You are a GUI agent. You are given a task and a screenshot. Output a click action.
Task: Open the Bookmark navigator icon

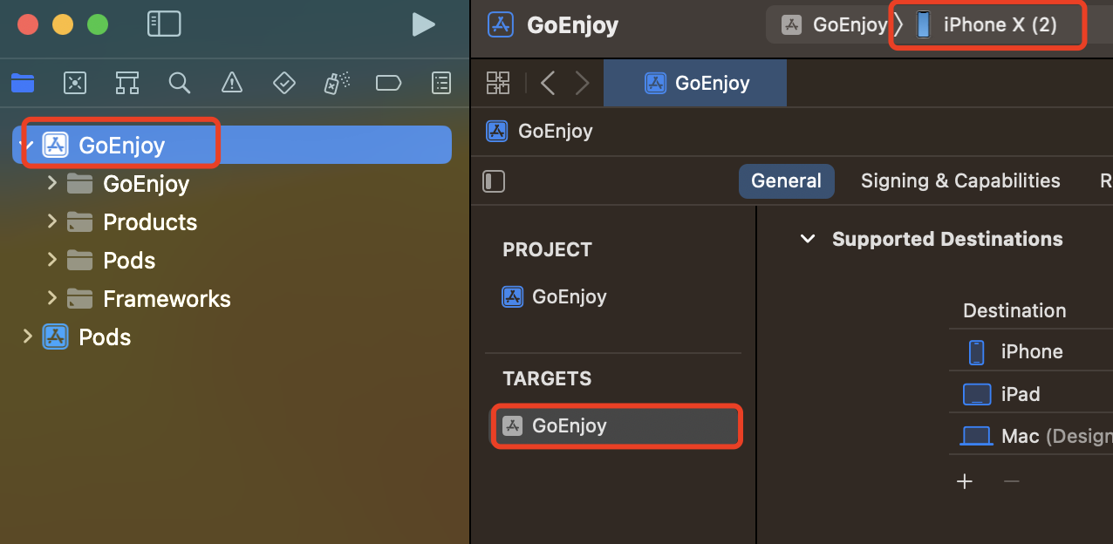[127, 83]
